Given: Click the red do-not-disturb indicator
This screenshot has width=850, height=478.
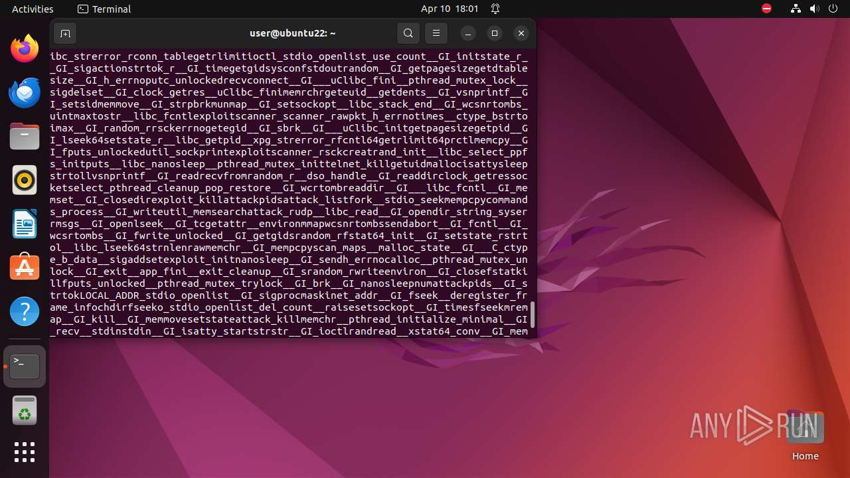Looking at the screenshot, I should coord(767,9).
